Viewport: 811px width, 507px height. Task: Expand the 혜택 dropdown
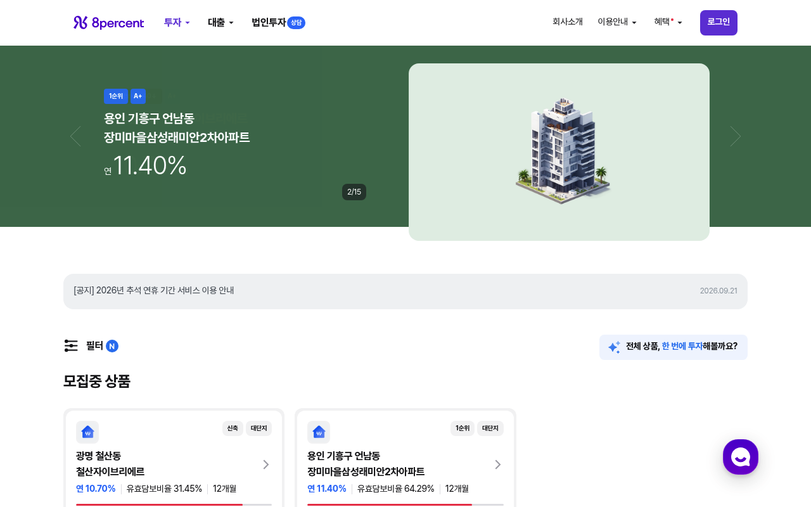point(668,22)
